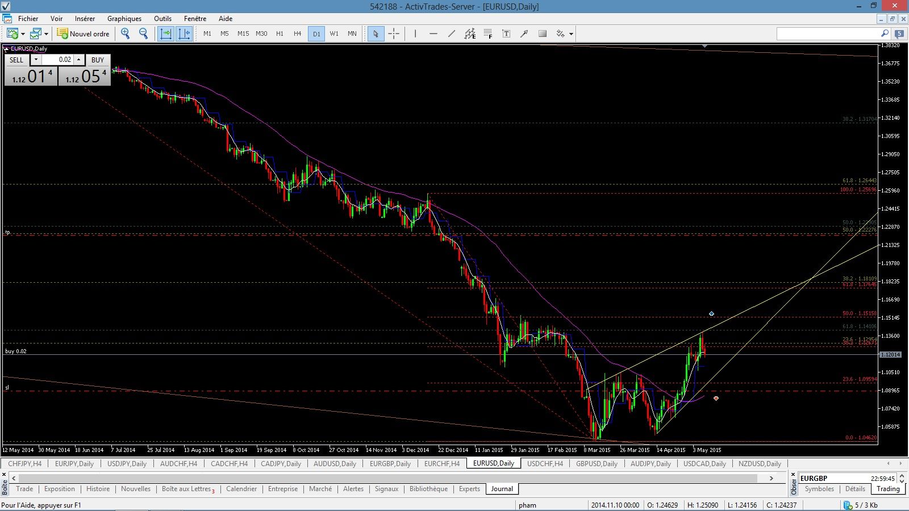Viewport: 909px width, 511px height.
Task: Click the graphical objects shapes icon
Action: [561, 33]
